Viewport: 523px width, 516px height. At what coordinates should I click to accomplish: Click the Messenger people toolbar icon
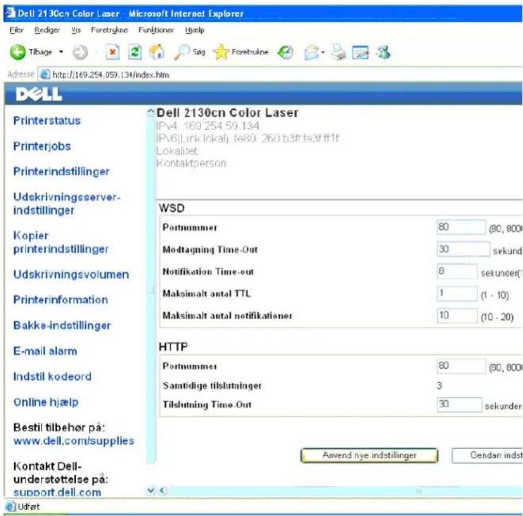click(x=383, y=52)
